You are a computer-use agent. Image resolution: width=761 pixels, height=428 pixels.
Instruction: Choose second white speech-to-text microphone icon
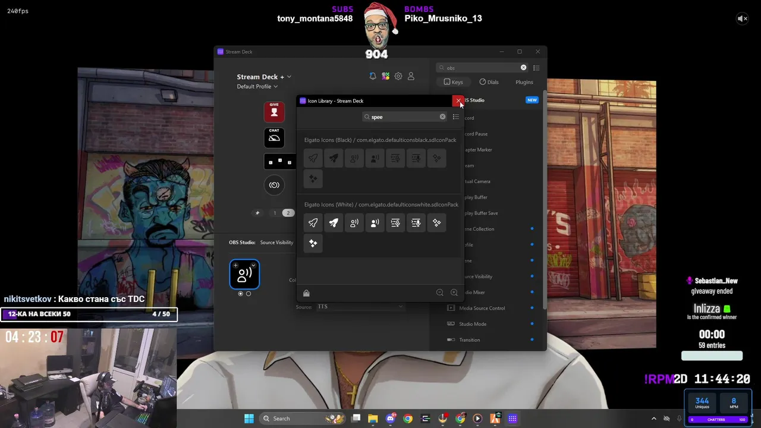[x=416, y=223]
